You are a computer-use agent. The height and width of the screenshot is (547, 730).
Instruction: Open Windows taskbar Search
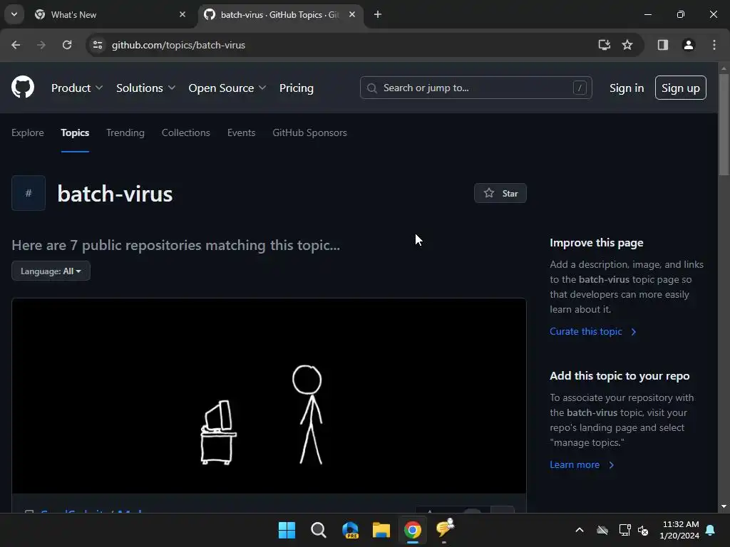click(x=319, y=530)
